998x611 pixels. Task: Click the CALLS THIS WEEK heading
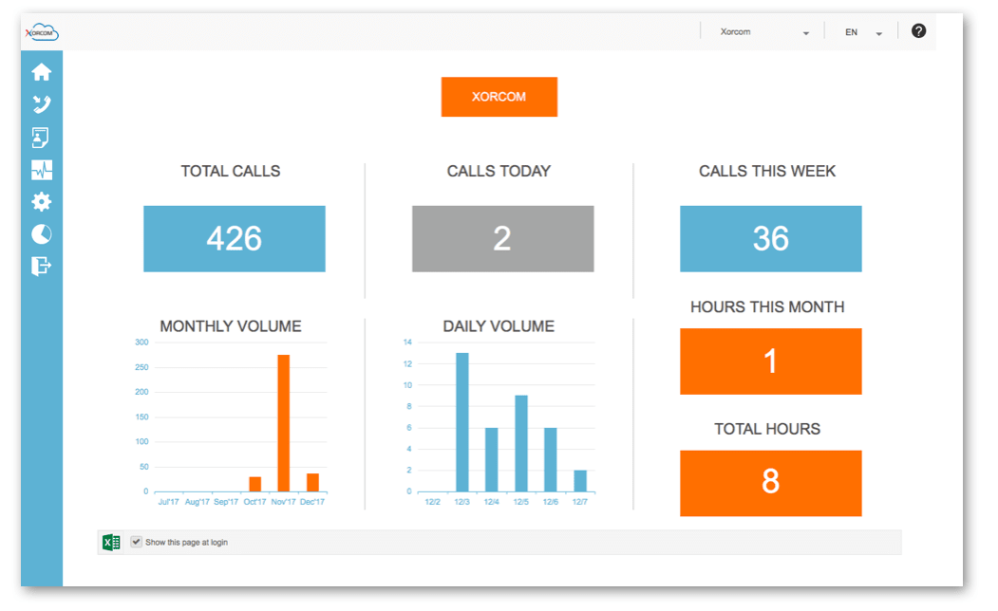pos(767,171)
